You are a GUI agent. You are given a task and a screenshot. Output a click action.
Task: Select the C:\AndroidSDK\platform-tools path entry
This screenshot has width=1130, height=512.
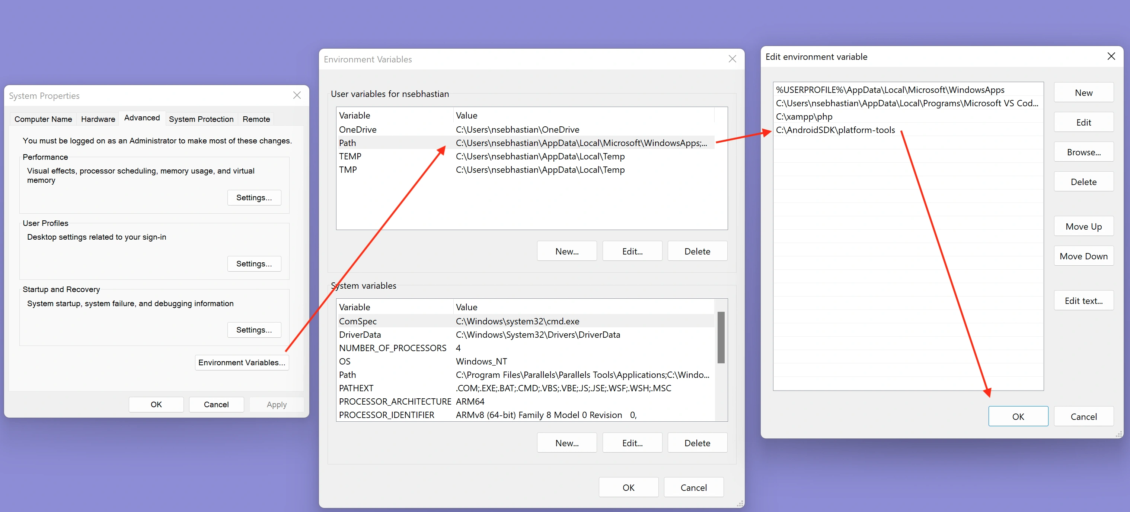[x=908, y=130]
